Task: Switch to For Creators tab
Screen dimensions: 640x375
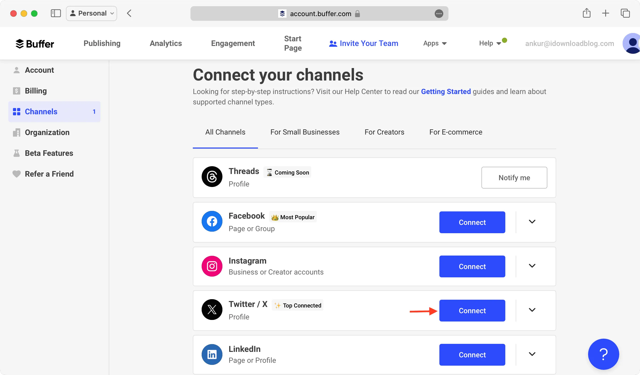Action: (384, 132)
